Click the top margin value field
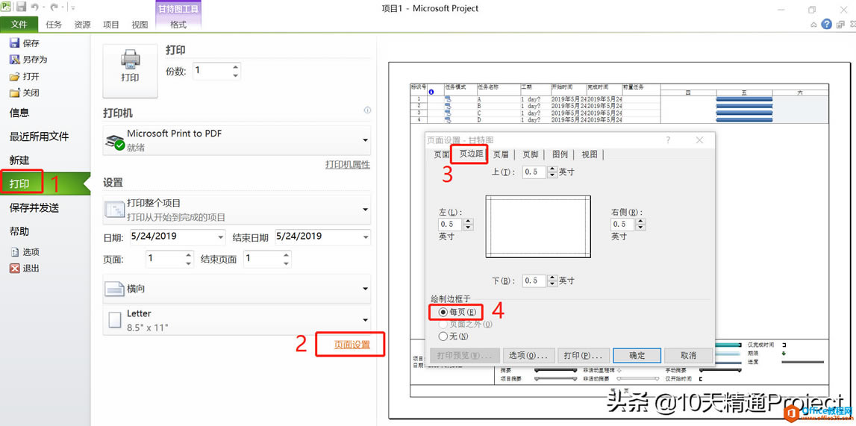 (x=534, y=172)
